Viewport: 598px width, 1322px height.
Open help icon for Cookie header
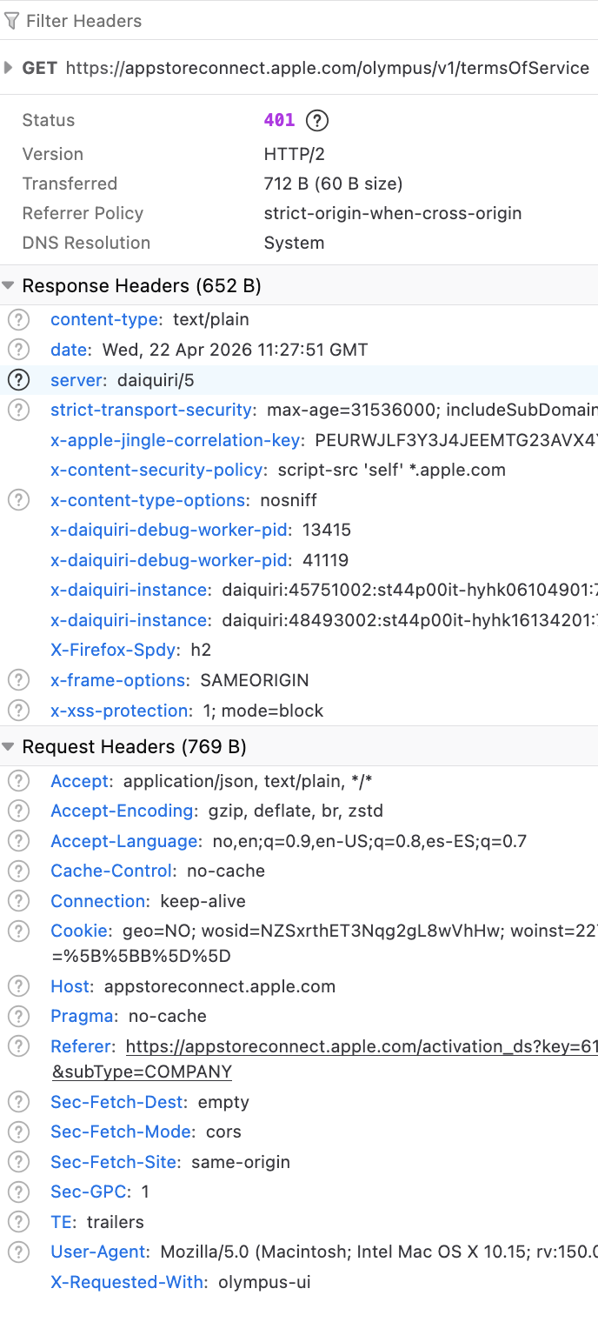[x=17, y=931]
